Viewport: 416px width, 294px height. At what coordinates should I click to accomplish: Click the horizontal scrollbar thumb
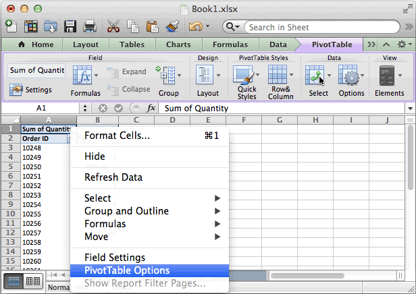307,276
